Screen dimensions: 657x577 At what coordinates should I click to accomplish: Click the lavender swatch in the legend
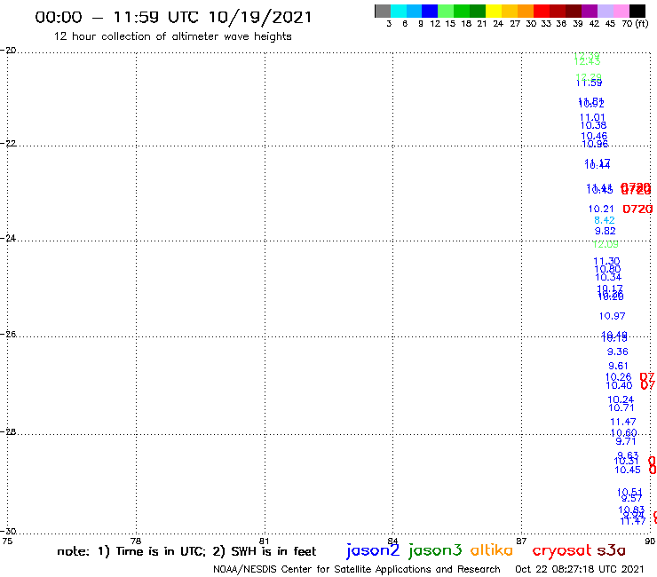point(605,11)
